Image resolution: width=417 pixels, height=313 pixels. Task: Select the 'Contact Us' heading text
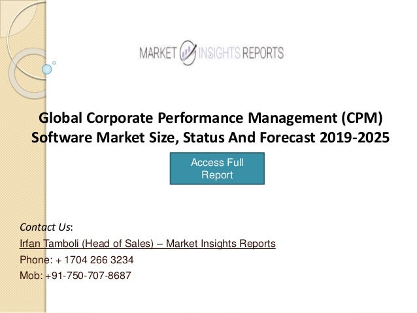pyautogui.click(x=46, y=227)
